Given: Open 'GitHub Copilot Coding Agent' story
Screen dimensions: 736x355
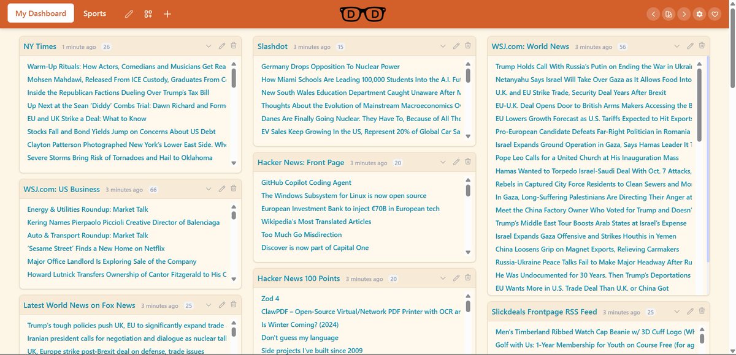Looking at the screenshot, I should 306,182.
